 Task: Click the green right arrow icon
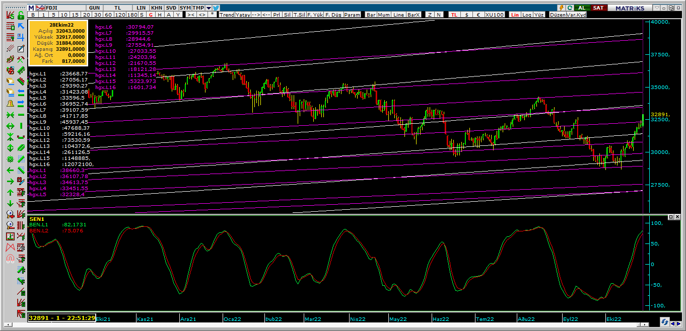pos(10,181)
